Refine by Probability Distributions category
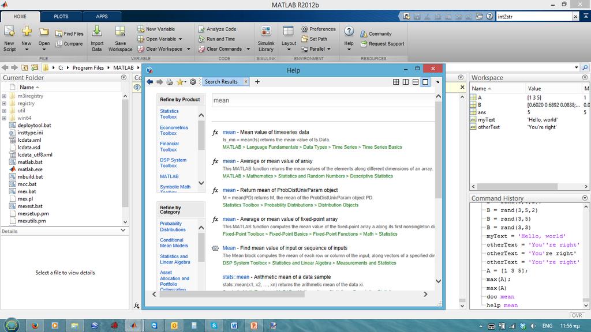 tap(173, 227)
